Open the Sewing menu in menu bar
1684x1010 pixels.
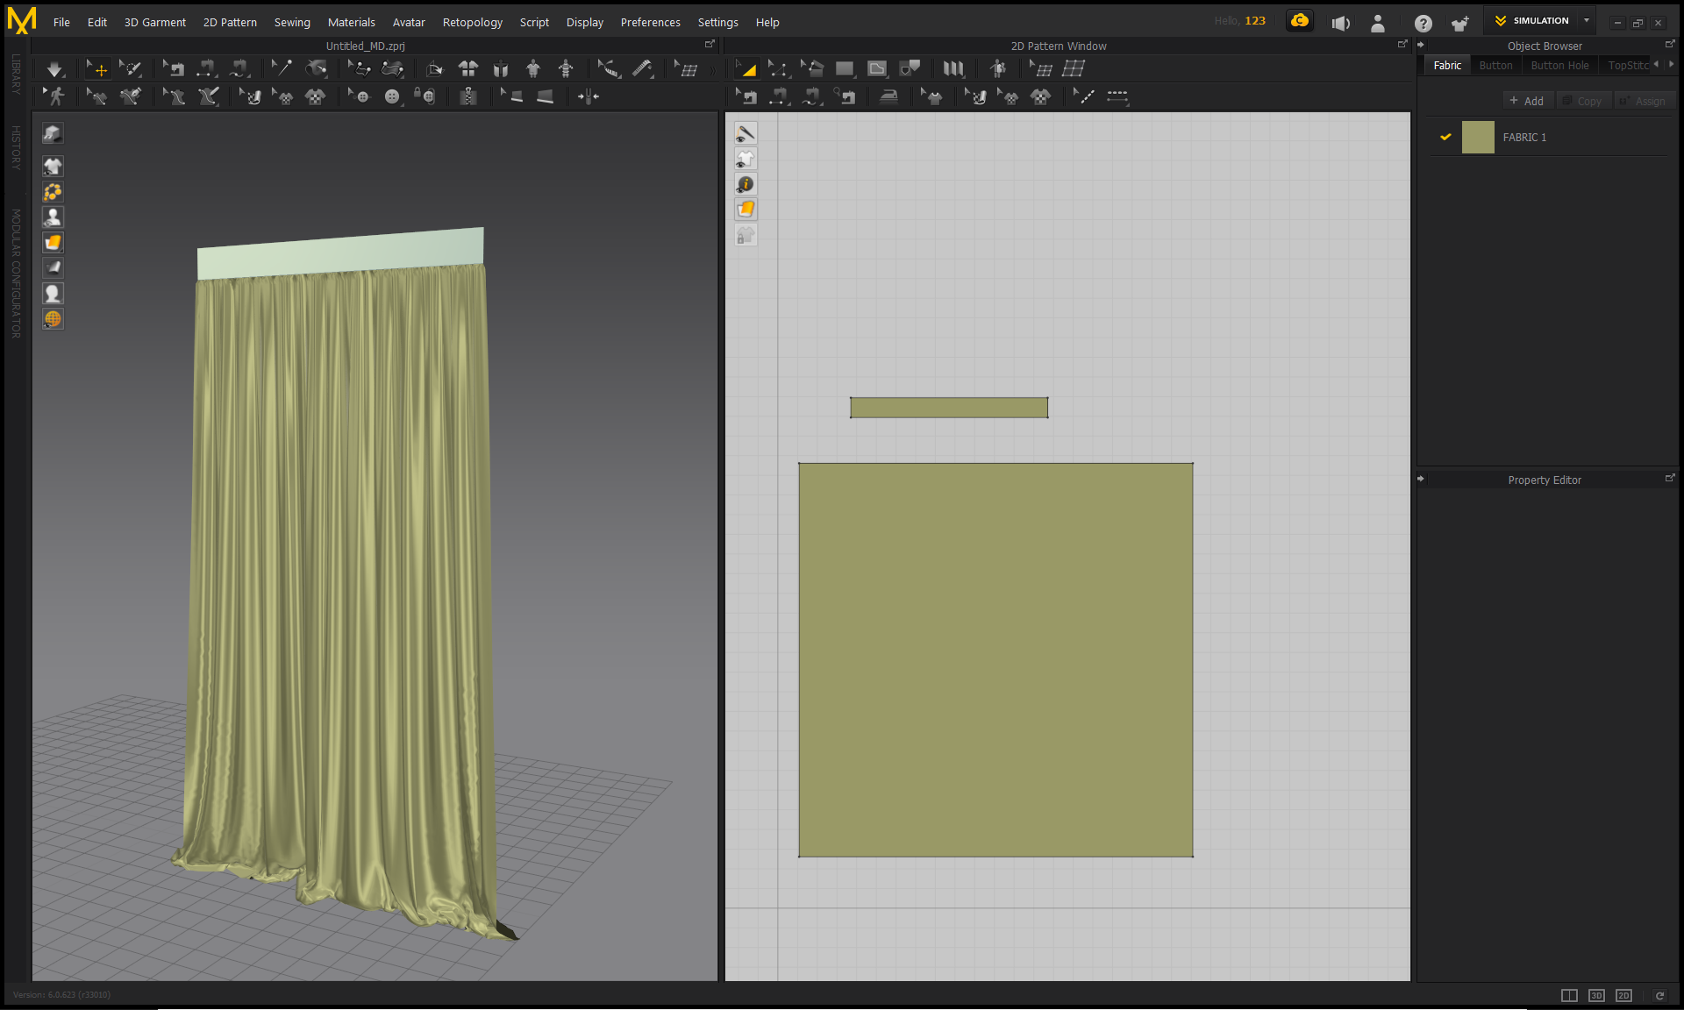click(292, 22)
